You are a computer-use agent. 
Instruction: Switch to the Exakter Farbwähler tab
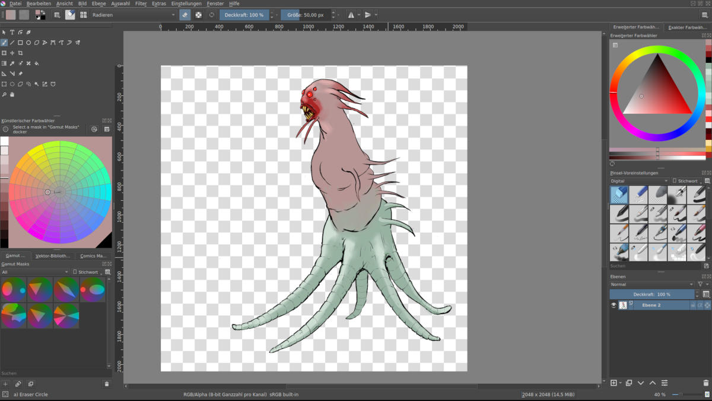688,27
